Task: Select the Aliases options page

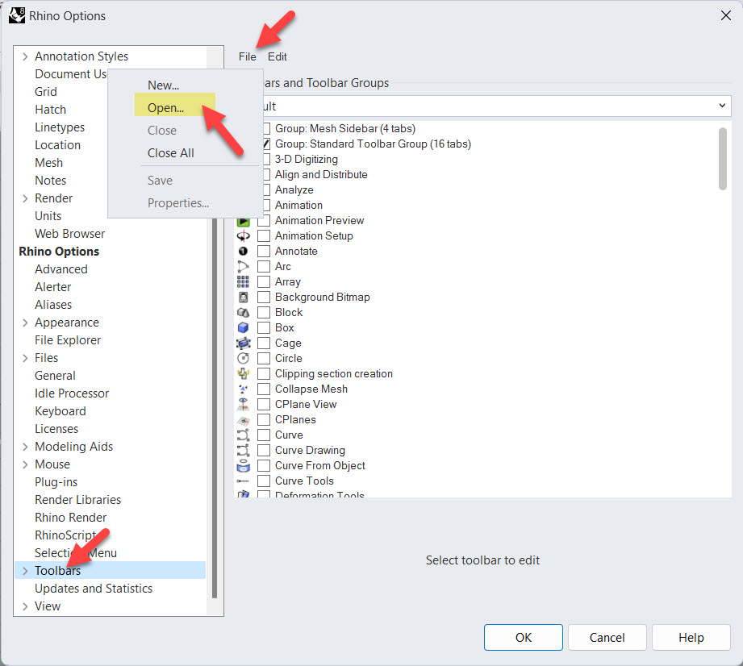Action: click(x=53, y=305)
